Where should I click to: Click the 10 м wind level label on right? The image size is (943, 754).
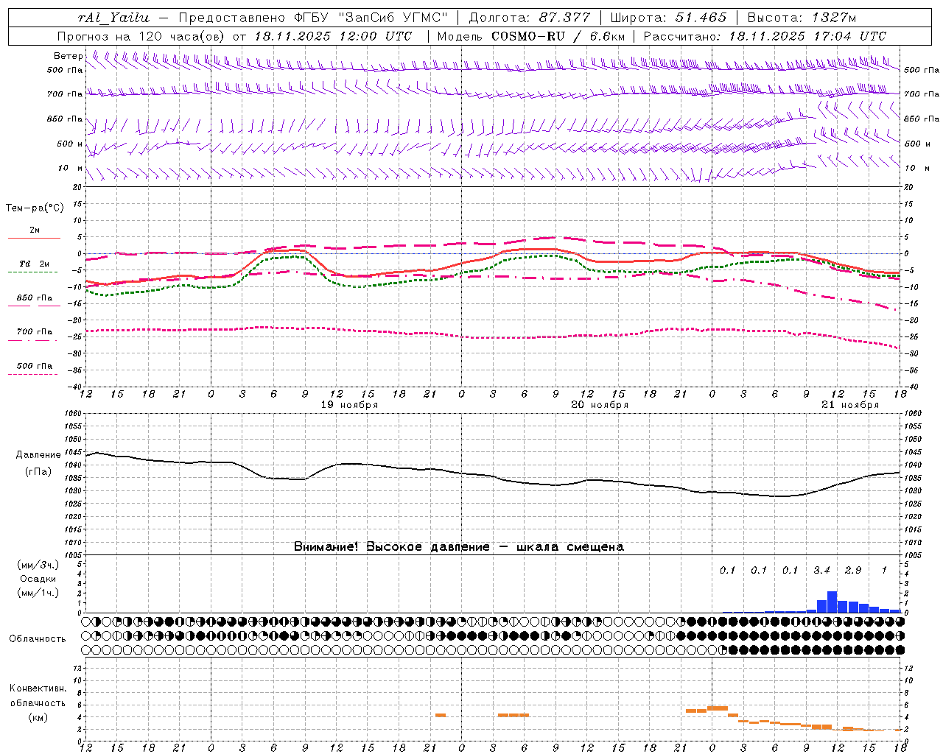[x=916, y=168]
